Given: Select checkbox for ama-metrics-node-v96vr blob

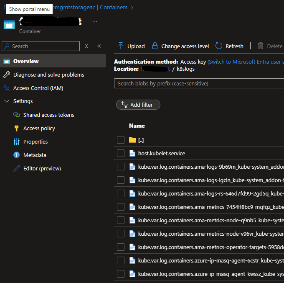Looking at the screenshot, I should coord(121,234).
